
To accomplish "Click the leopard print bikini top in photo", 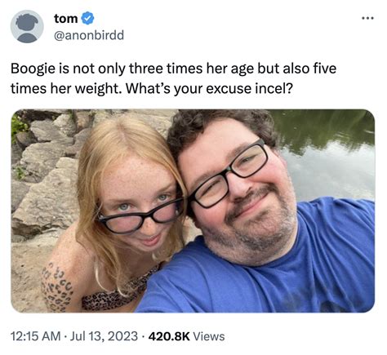I will (x=120, y=294).
